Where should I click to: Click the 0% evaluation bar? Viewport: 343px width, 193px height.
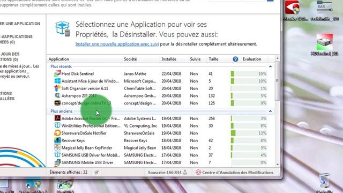coord(249,162)
